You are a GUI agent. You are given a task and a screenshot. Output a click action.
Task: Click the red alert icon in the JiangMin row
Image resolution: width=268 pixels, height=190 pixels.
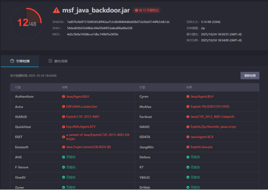coord(188,147)
